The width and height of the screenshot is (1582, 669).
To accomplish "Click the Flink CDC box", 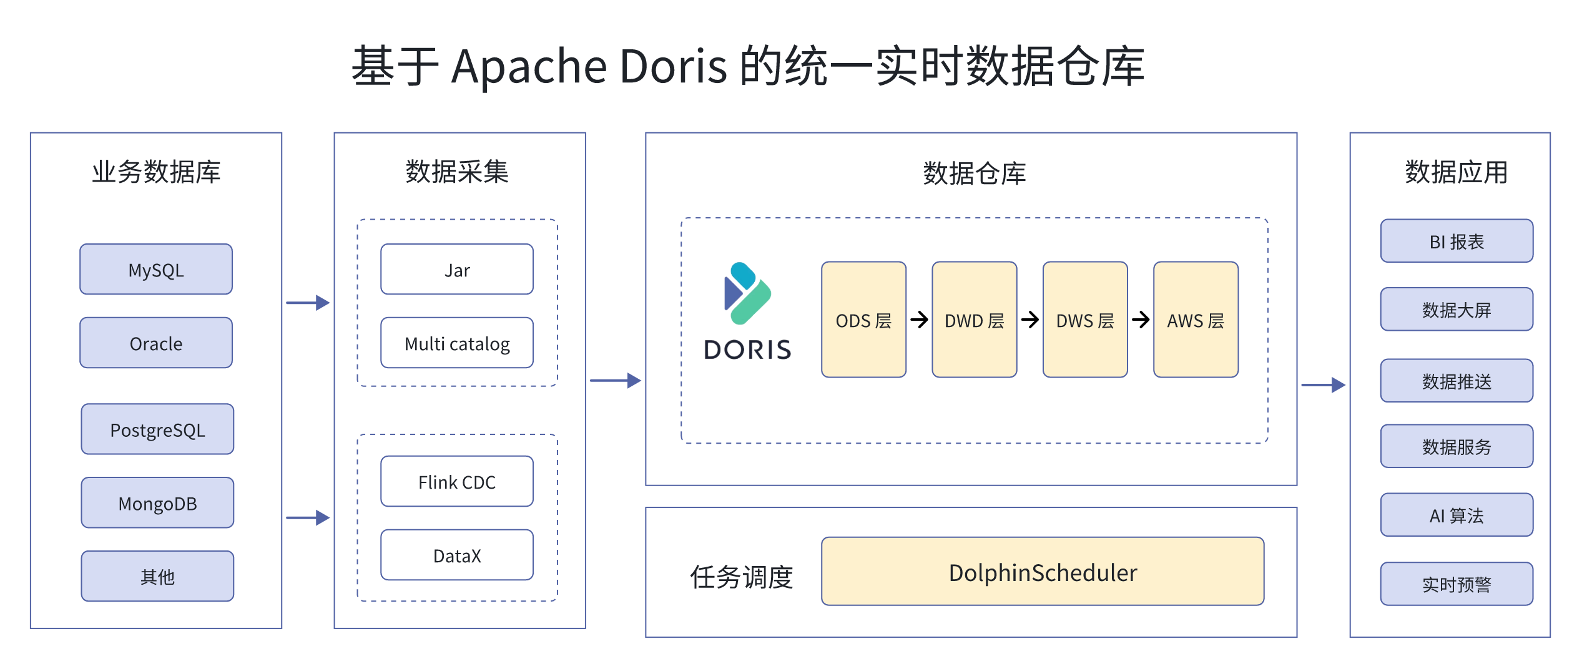I will 457,481.
